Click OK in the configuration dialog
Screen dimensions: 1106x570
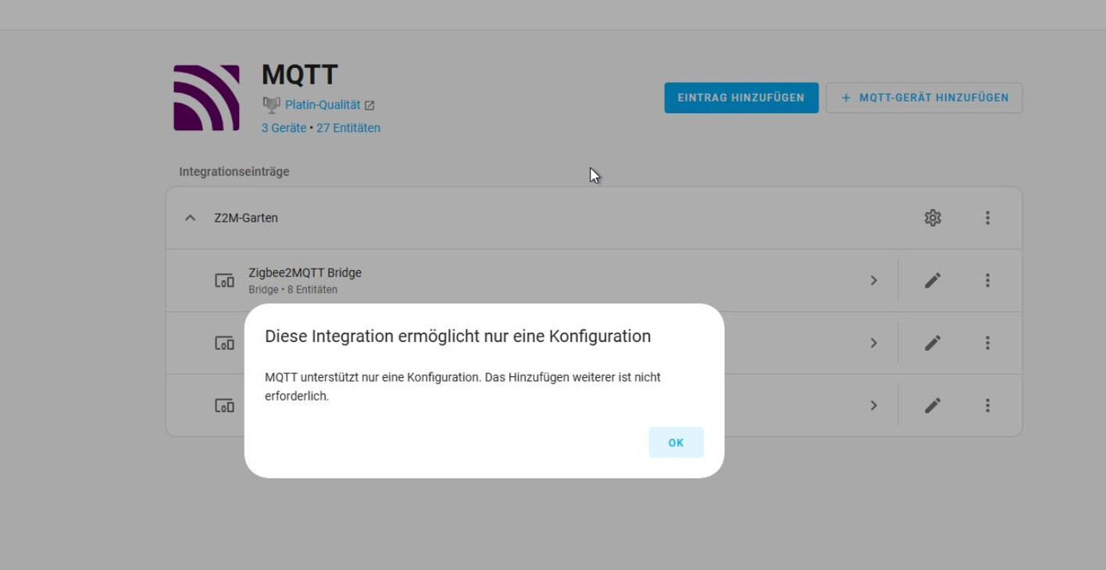[676, 443]
